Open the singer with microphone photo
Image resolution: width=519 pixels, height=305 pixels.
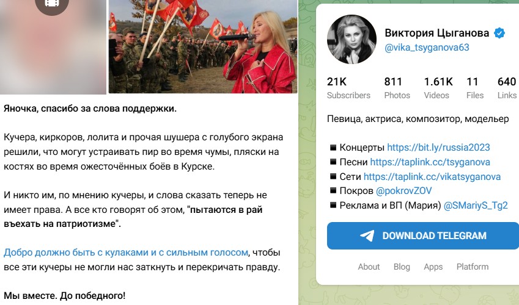tap(203, 46)
